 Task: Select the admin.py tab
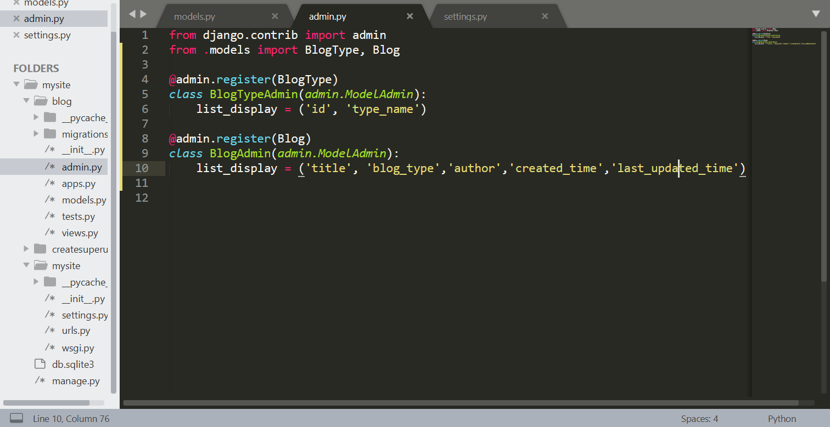click(x=328, y=16)
